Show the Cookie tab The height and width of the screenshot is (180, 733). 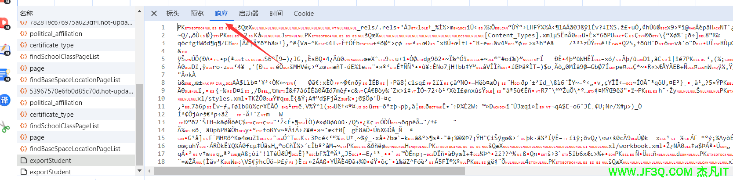click(304, 14)
